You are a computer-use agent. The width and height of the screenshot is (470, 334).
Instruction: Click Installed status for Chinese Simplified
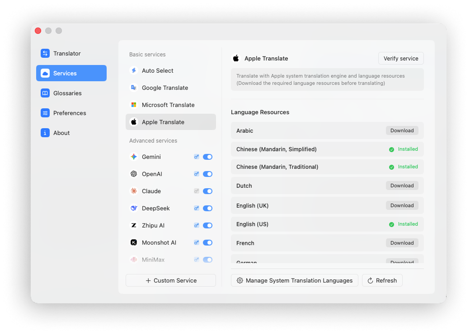(x=404, y=149)
